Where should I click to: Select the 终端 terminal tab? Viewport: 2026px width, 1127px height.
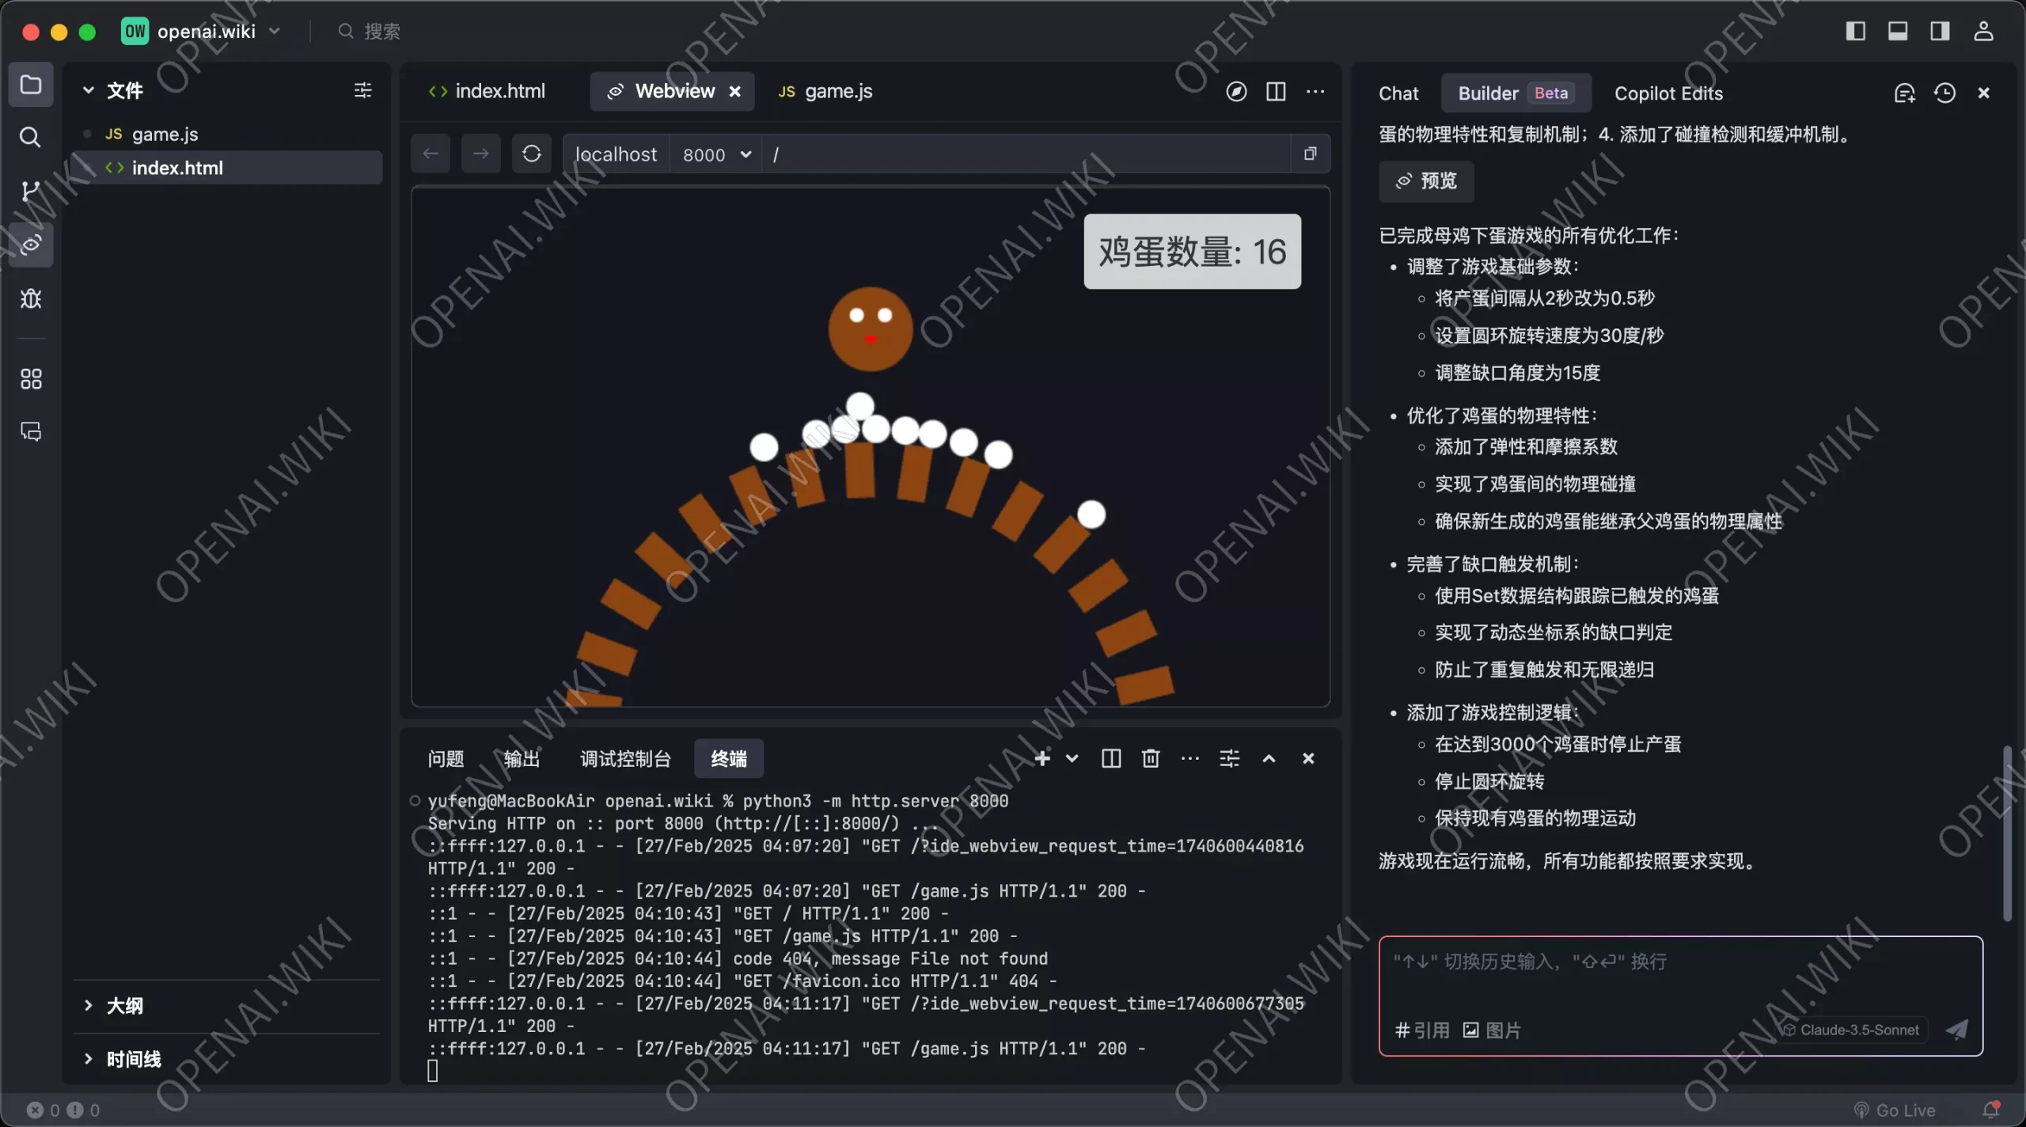click(x=728, y=759)
